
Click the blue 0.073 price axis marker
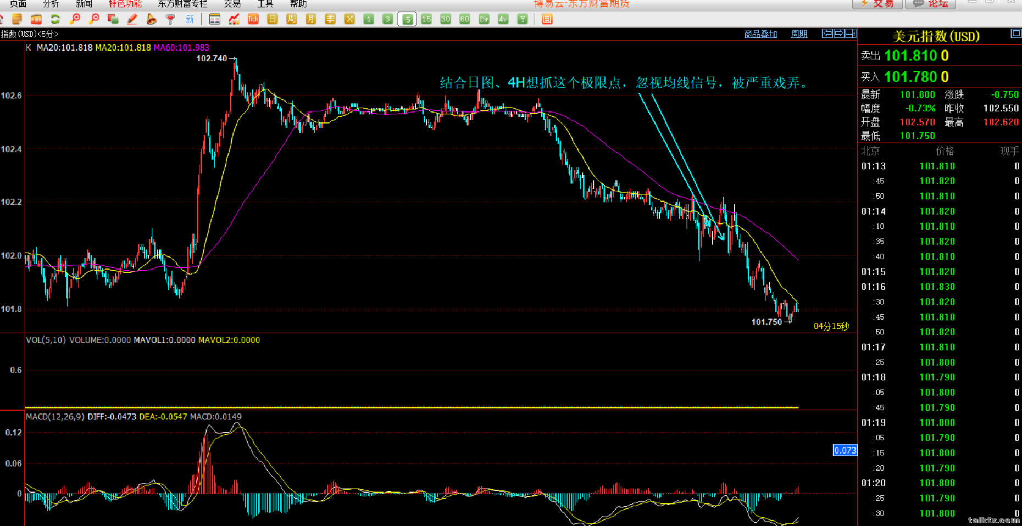pyautogui.click(x=845, y=450)
